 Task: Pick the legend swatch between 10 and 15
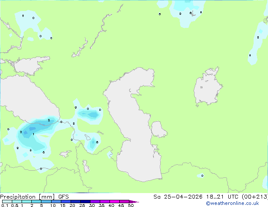point(56,202)
